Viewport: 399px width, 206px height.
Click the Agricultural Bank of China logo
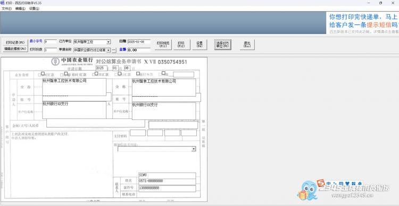click(x=55, y=62)
